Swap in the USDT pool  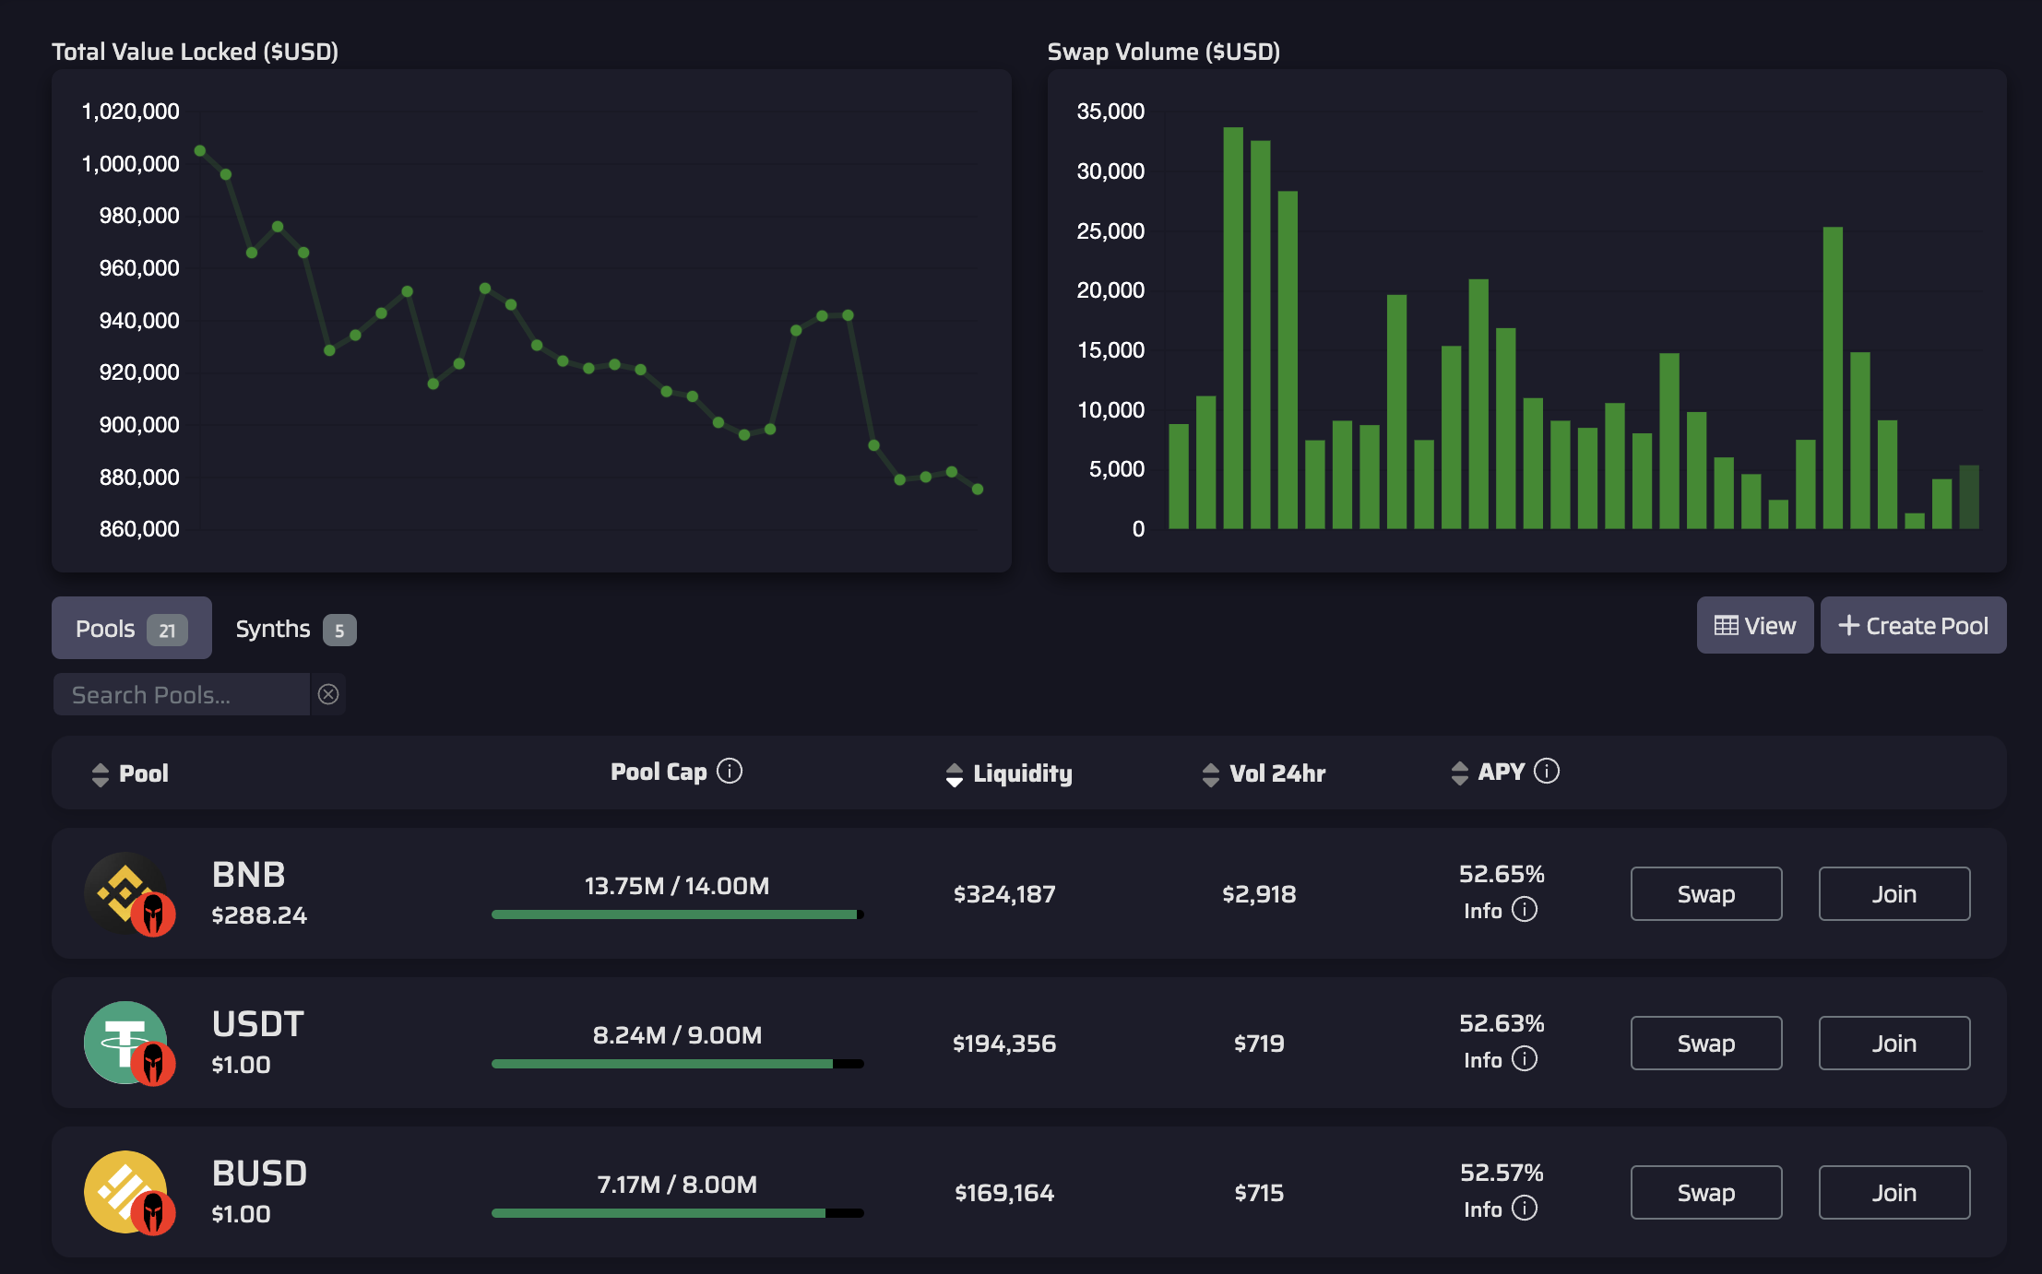pos(1706,1043)
